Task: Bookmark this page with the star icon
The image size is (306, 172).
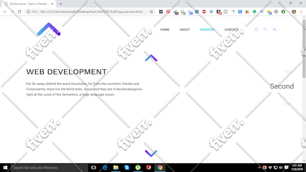Action: (151, 12)
